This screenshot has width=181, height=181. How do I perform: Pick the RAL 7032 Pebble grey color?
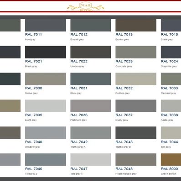click(136, 79)
